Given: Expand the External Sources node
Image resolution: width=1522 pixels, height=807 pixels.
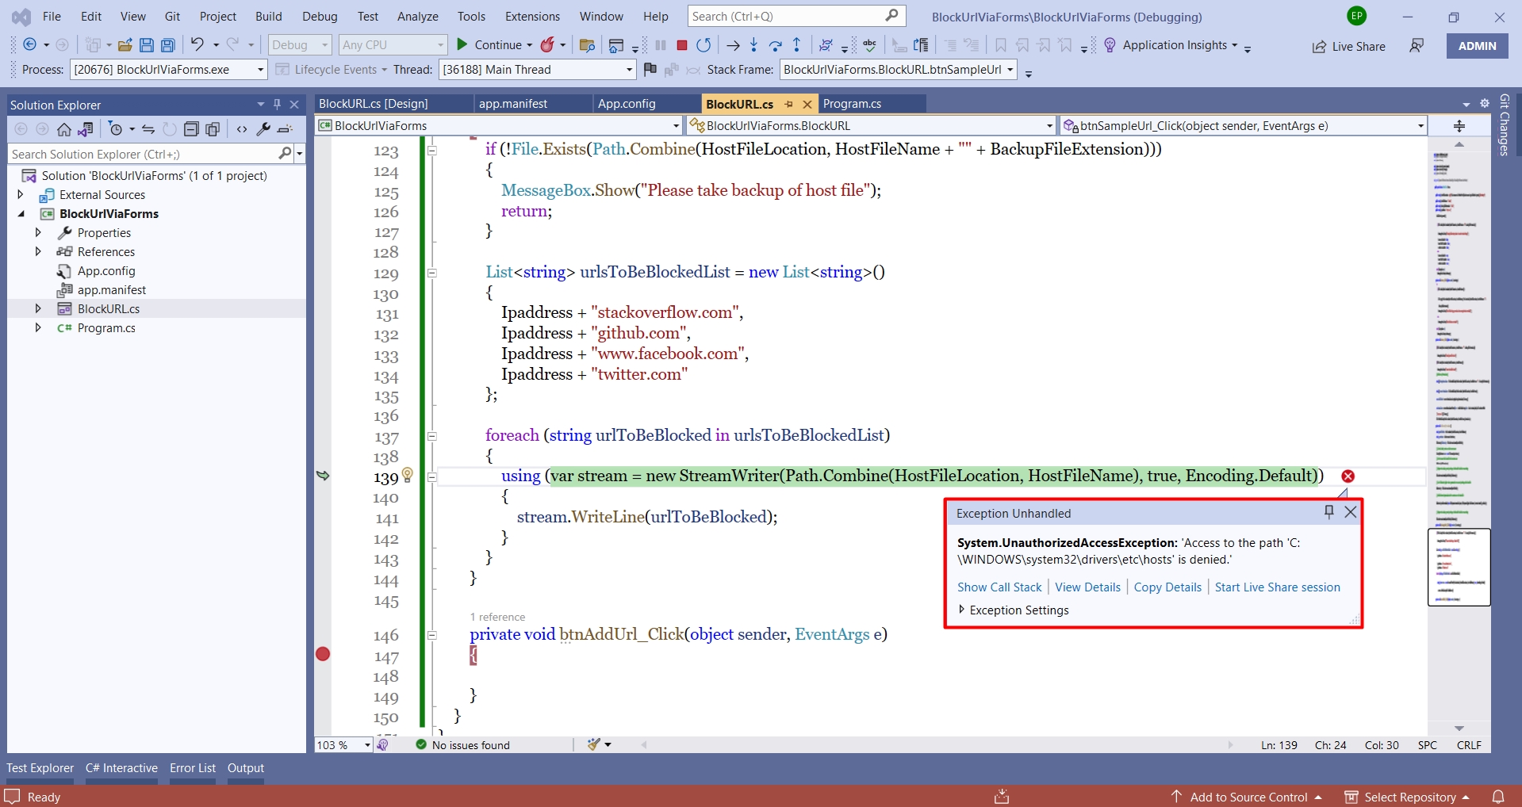Looking at the screenshot, I should click(20, 194).
